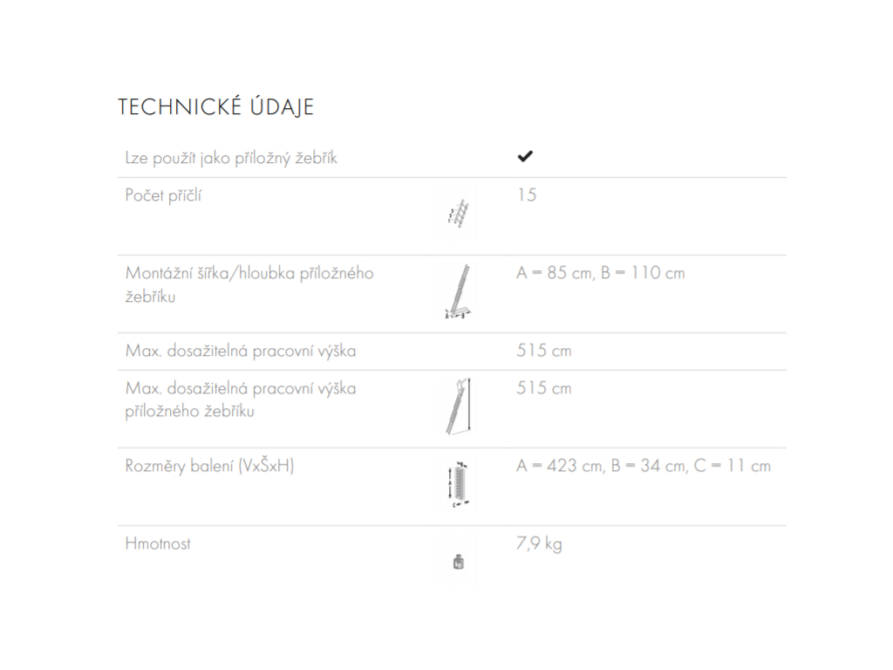Select the 'Počet příčlí' label

pyautogui.click(x=163, y=195)
